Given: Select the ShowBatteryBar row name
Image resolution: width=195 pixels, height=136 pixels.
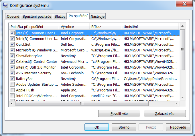Looking at the screenshot, I should pos(29,56).
